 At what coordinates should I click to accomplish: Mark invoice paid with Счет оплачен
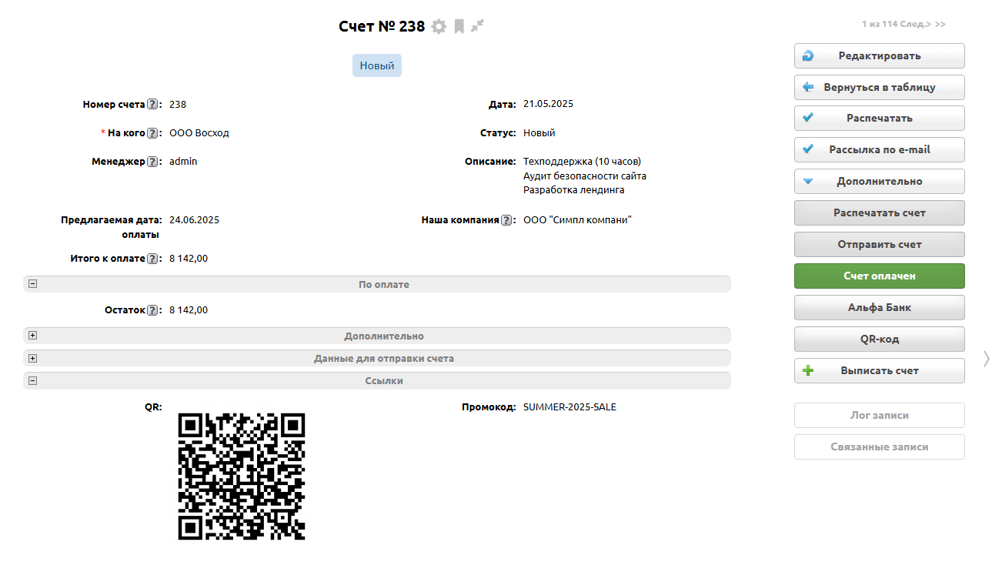[x=879, y=276]
